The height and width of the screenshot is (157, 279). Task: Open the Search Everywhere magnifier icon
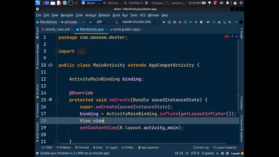[236, 22]
